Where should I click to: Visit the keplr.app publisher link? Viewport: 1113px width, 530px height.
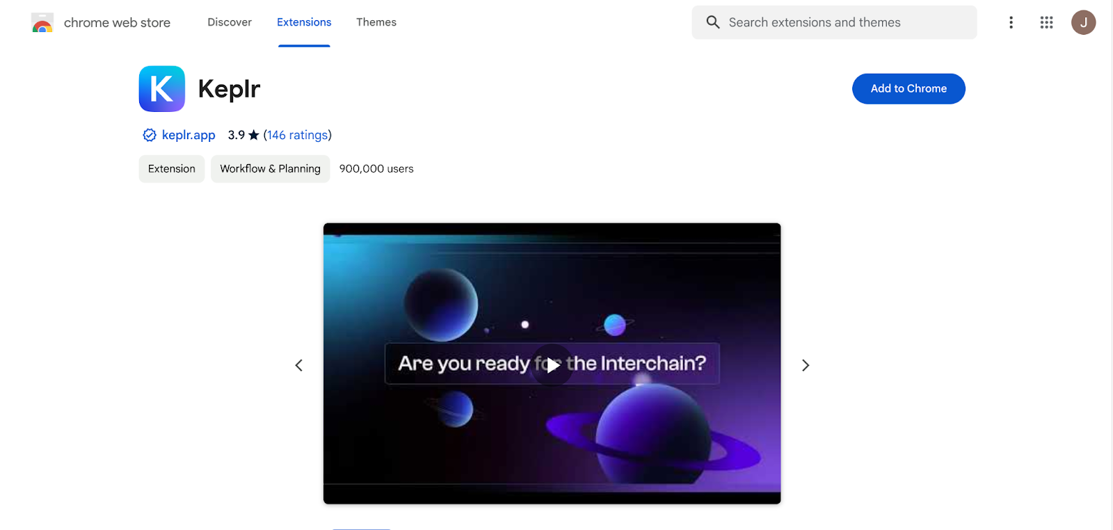(x=189, y=135)
